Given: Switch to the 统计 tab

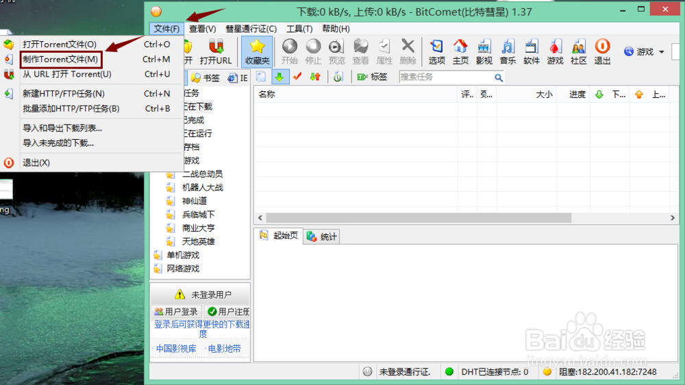Looking at the screenshot, I should [x=321, y=237].
